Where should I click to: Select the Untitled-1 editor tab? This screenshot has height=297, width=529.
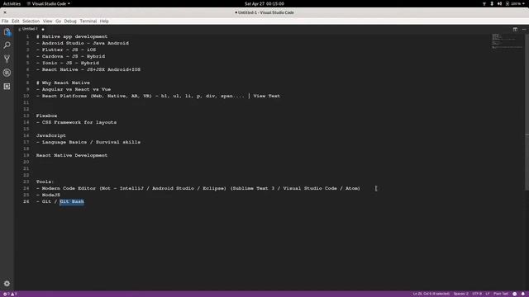31,29
